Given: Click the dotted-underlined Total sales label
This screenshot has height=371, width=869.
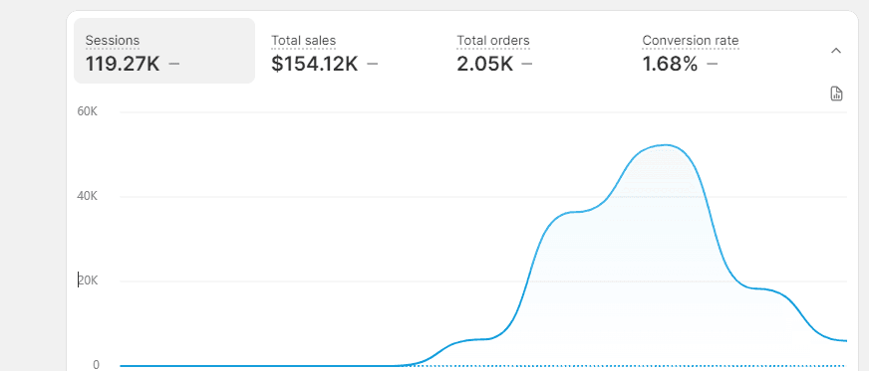Looking at the screenshot, I should coord(304,41).
